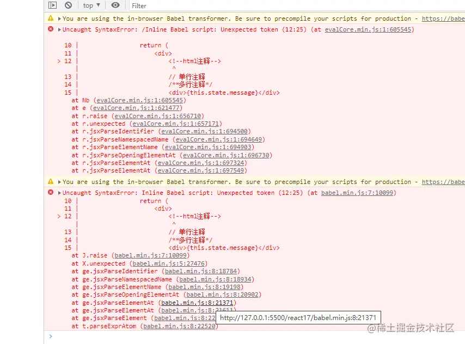Image resolution: width=465 pixels, height=344 pixels.
Task: Open evalCore.min.js:1:605545 link in error header
Action: point(368,29)
